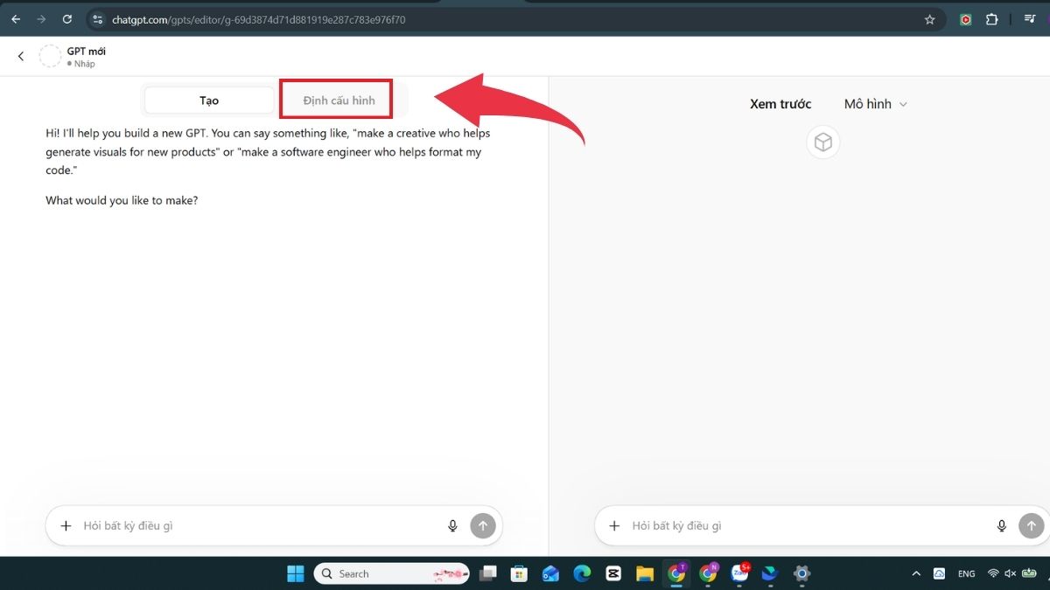1050x590 pixels.
Task: Click the battery tray icon
Action: pyautogui.click(x=1028, y=573)
